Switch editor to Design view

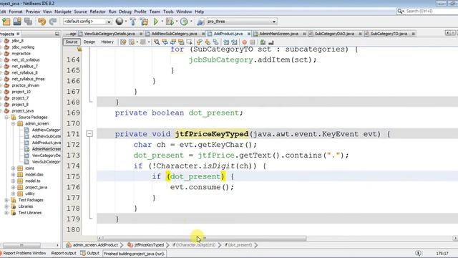click(x=89, y=42)
